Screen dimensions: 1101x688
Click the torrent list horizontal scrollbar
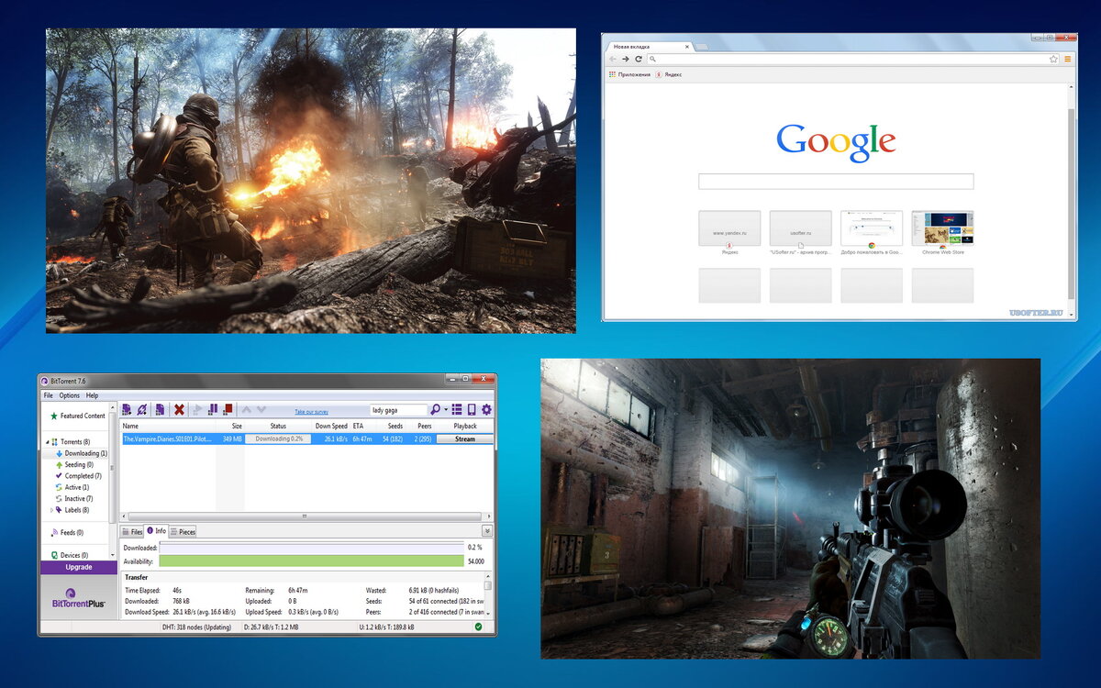(305, 516)
